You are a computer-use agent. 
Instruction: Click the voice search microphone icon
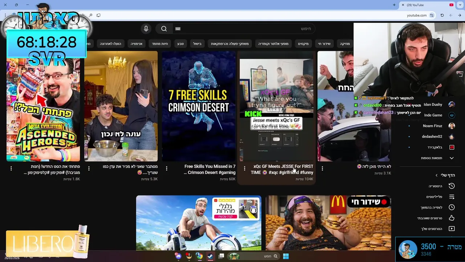coord(146,29)
